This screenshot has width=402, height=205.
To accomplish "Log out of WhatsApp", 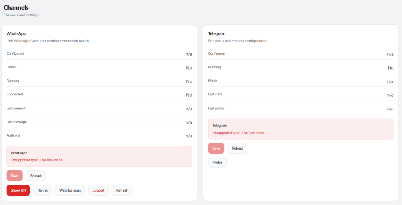I will pos(98,190).
